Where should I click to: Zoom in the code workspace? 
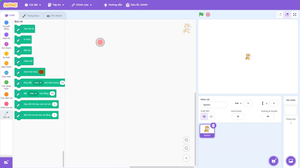[x=186, y=140]
